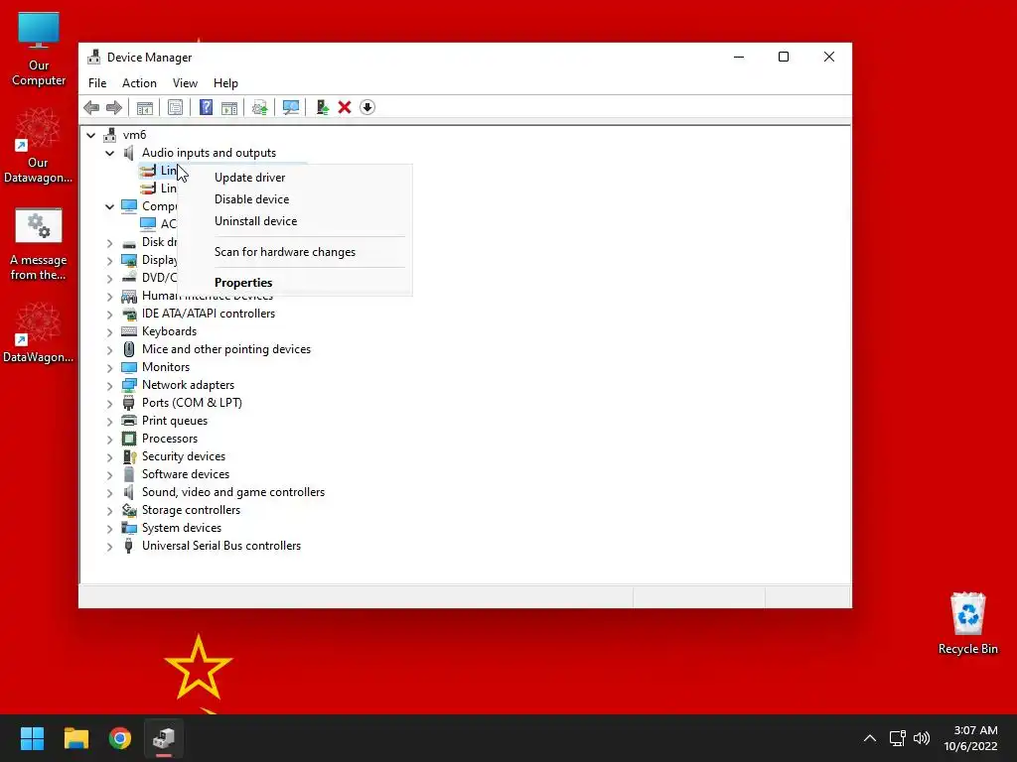Screen dimensions: 1017x762
Task: Click the monitor icon beside Monitors
Action: 129,367
